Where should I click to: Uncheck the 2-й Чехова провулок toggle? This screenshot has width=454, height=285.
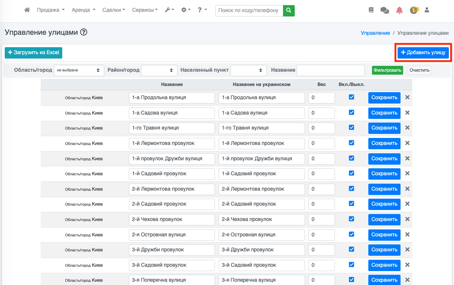pos(351,219)
